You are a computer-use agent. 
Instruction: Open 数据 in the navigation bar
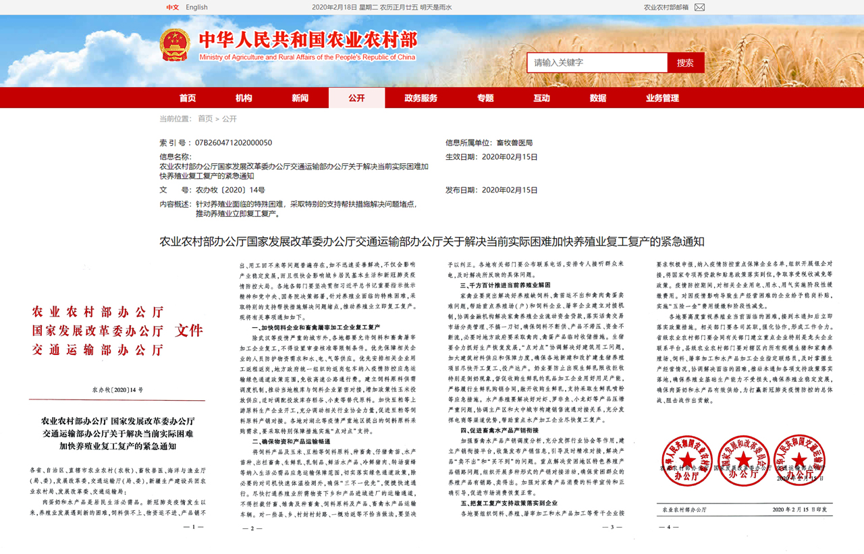(598, 98)
